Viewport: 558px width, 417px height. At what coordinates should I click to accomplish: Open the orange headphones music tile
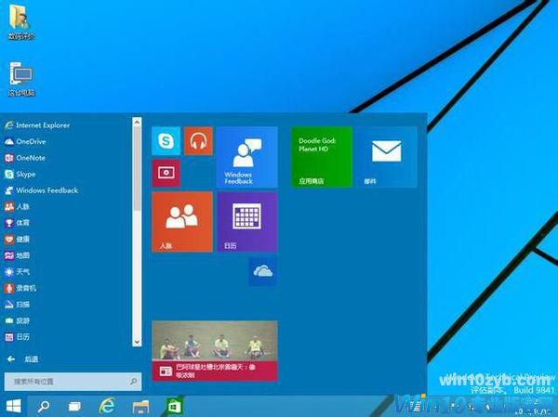198,141
